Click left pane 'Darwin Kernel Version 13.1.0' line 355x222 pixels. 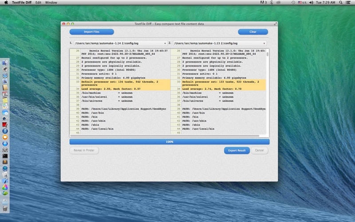(x=125, y=52)
